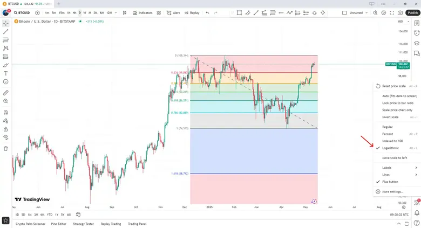This screenshot has height=228, width=421.
Task: Open the emoji icons tool
Action: [5, 82]
